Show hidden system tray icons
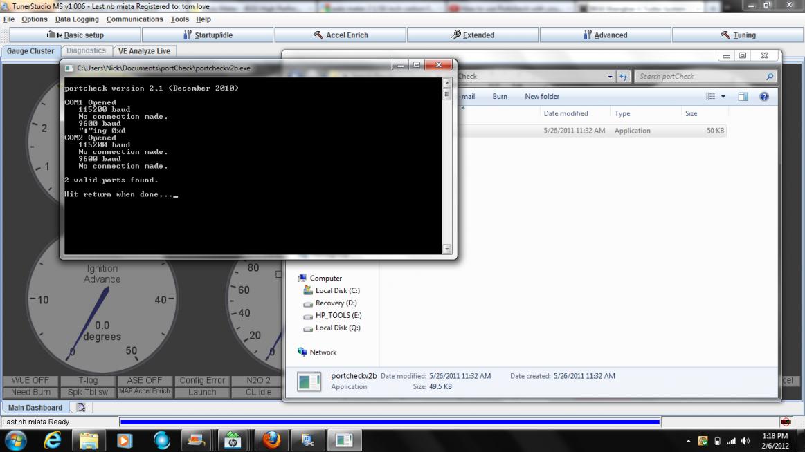 pyautogui.click(x=688, y=441)
